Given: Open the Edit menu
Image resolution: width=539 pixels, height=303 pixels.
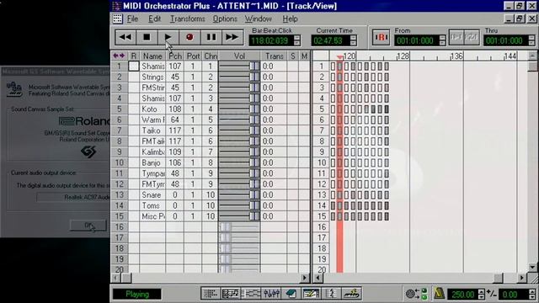Looking at the screenshot, I should [x=154, y=19].
